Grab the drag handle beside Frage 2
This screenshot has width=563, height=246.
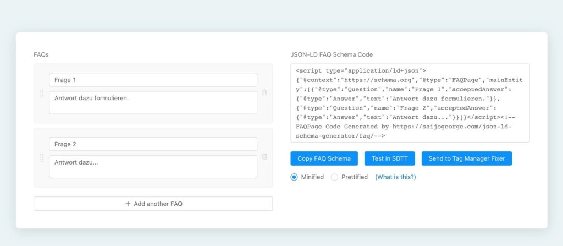click(41, 158)
